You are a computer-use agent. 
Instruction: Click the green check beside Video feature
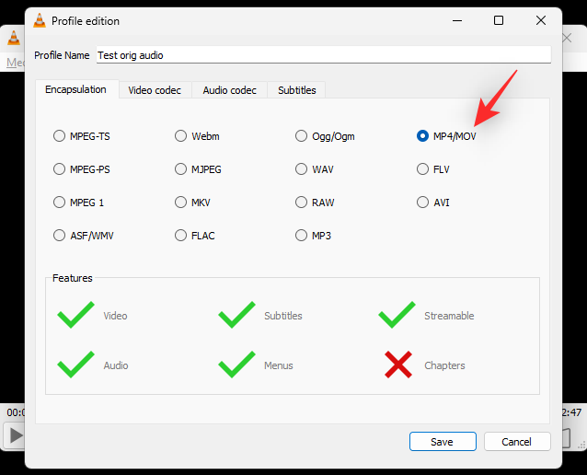pyautogui.click(x=75, y=315)
